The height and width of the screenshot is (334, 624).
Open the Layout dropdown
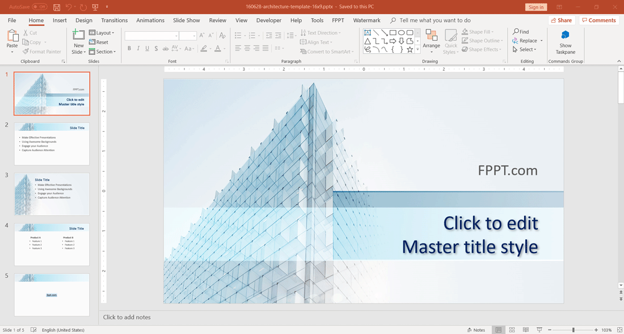[102, 32]
